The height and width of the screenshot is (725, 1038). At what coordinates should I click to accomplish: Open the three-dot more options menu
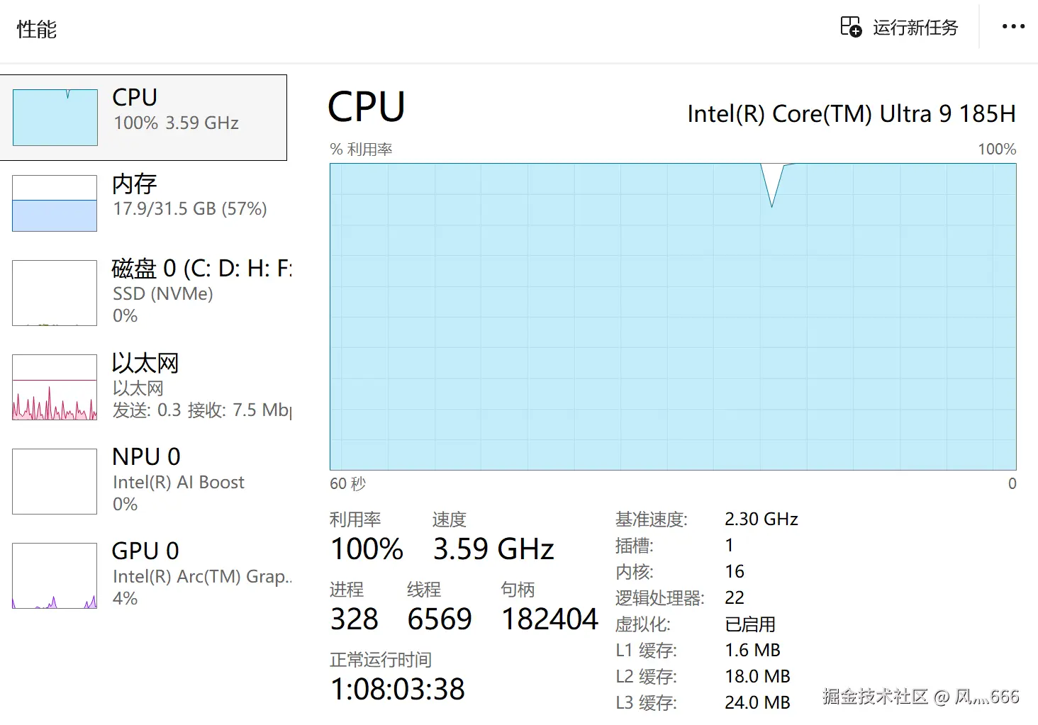1013,27
